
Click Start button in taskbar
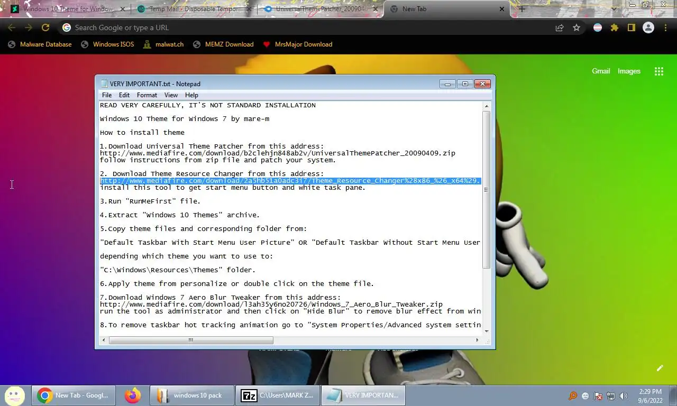pyautogui.click(x=15, y=395)
